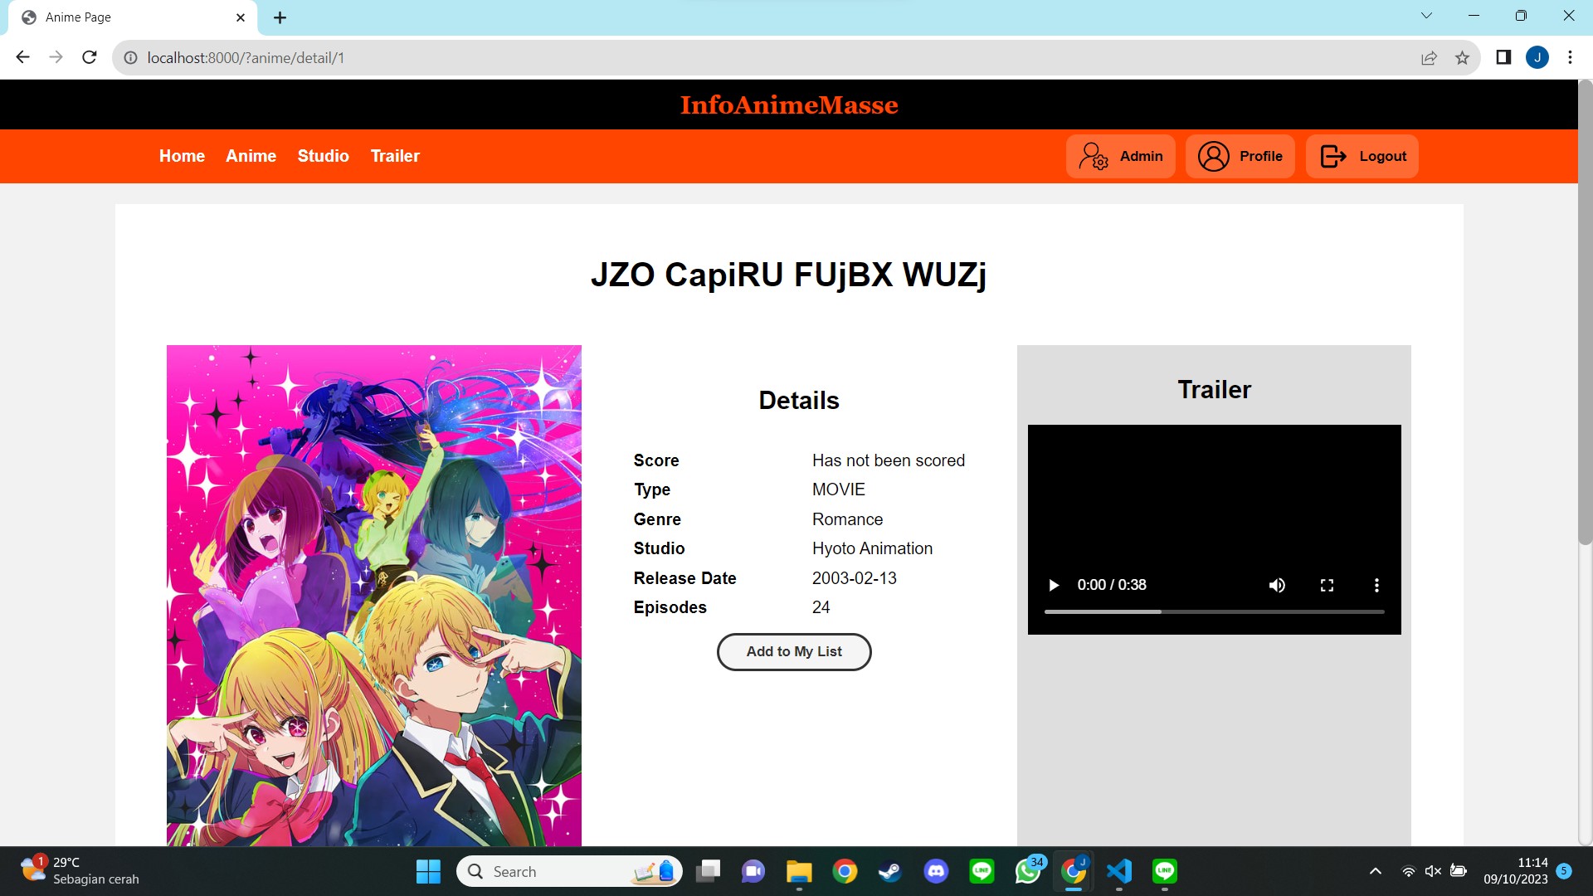The height and width of the screenshot is (896, 1593).
Task: Click the InfoAnimeMasse site logo
Action: click(788, 105)
